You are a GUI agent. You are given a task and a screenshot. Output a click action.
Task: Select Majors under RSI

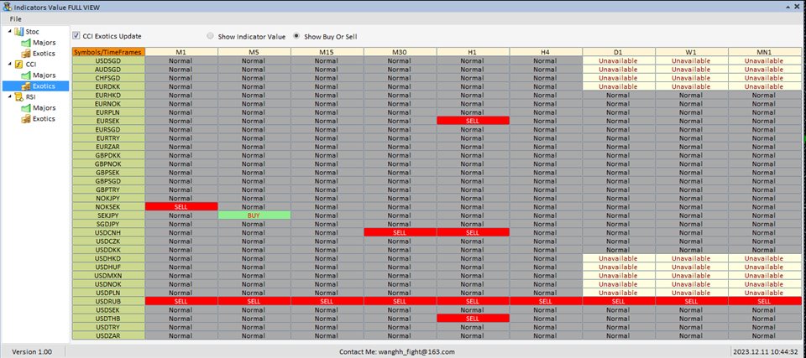[x=44, y=108]
